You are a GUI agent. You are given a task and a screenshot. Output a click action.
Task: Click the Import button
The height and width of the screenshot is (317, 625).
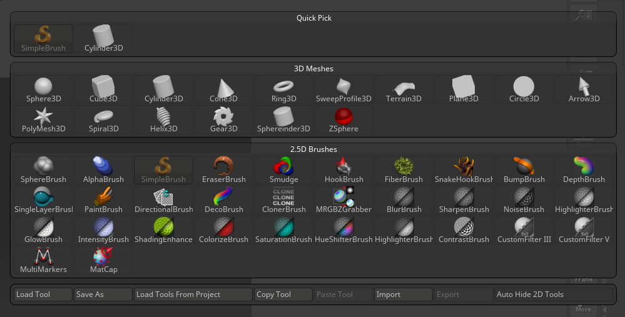tap(403, 294)
